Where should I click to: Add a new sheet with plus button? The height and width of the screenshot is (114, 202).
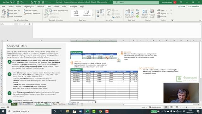[82, 104]
